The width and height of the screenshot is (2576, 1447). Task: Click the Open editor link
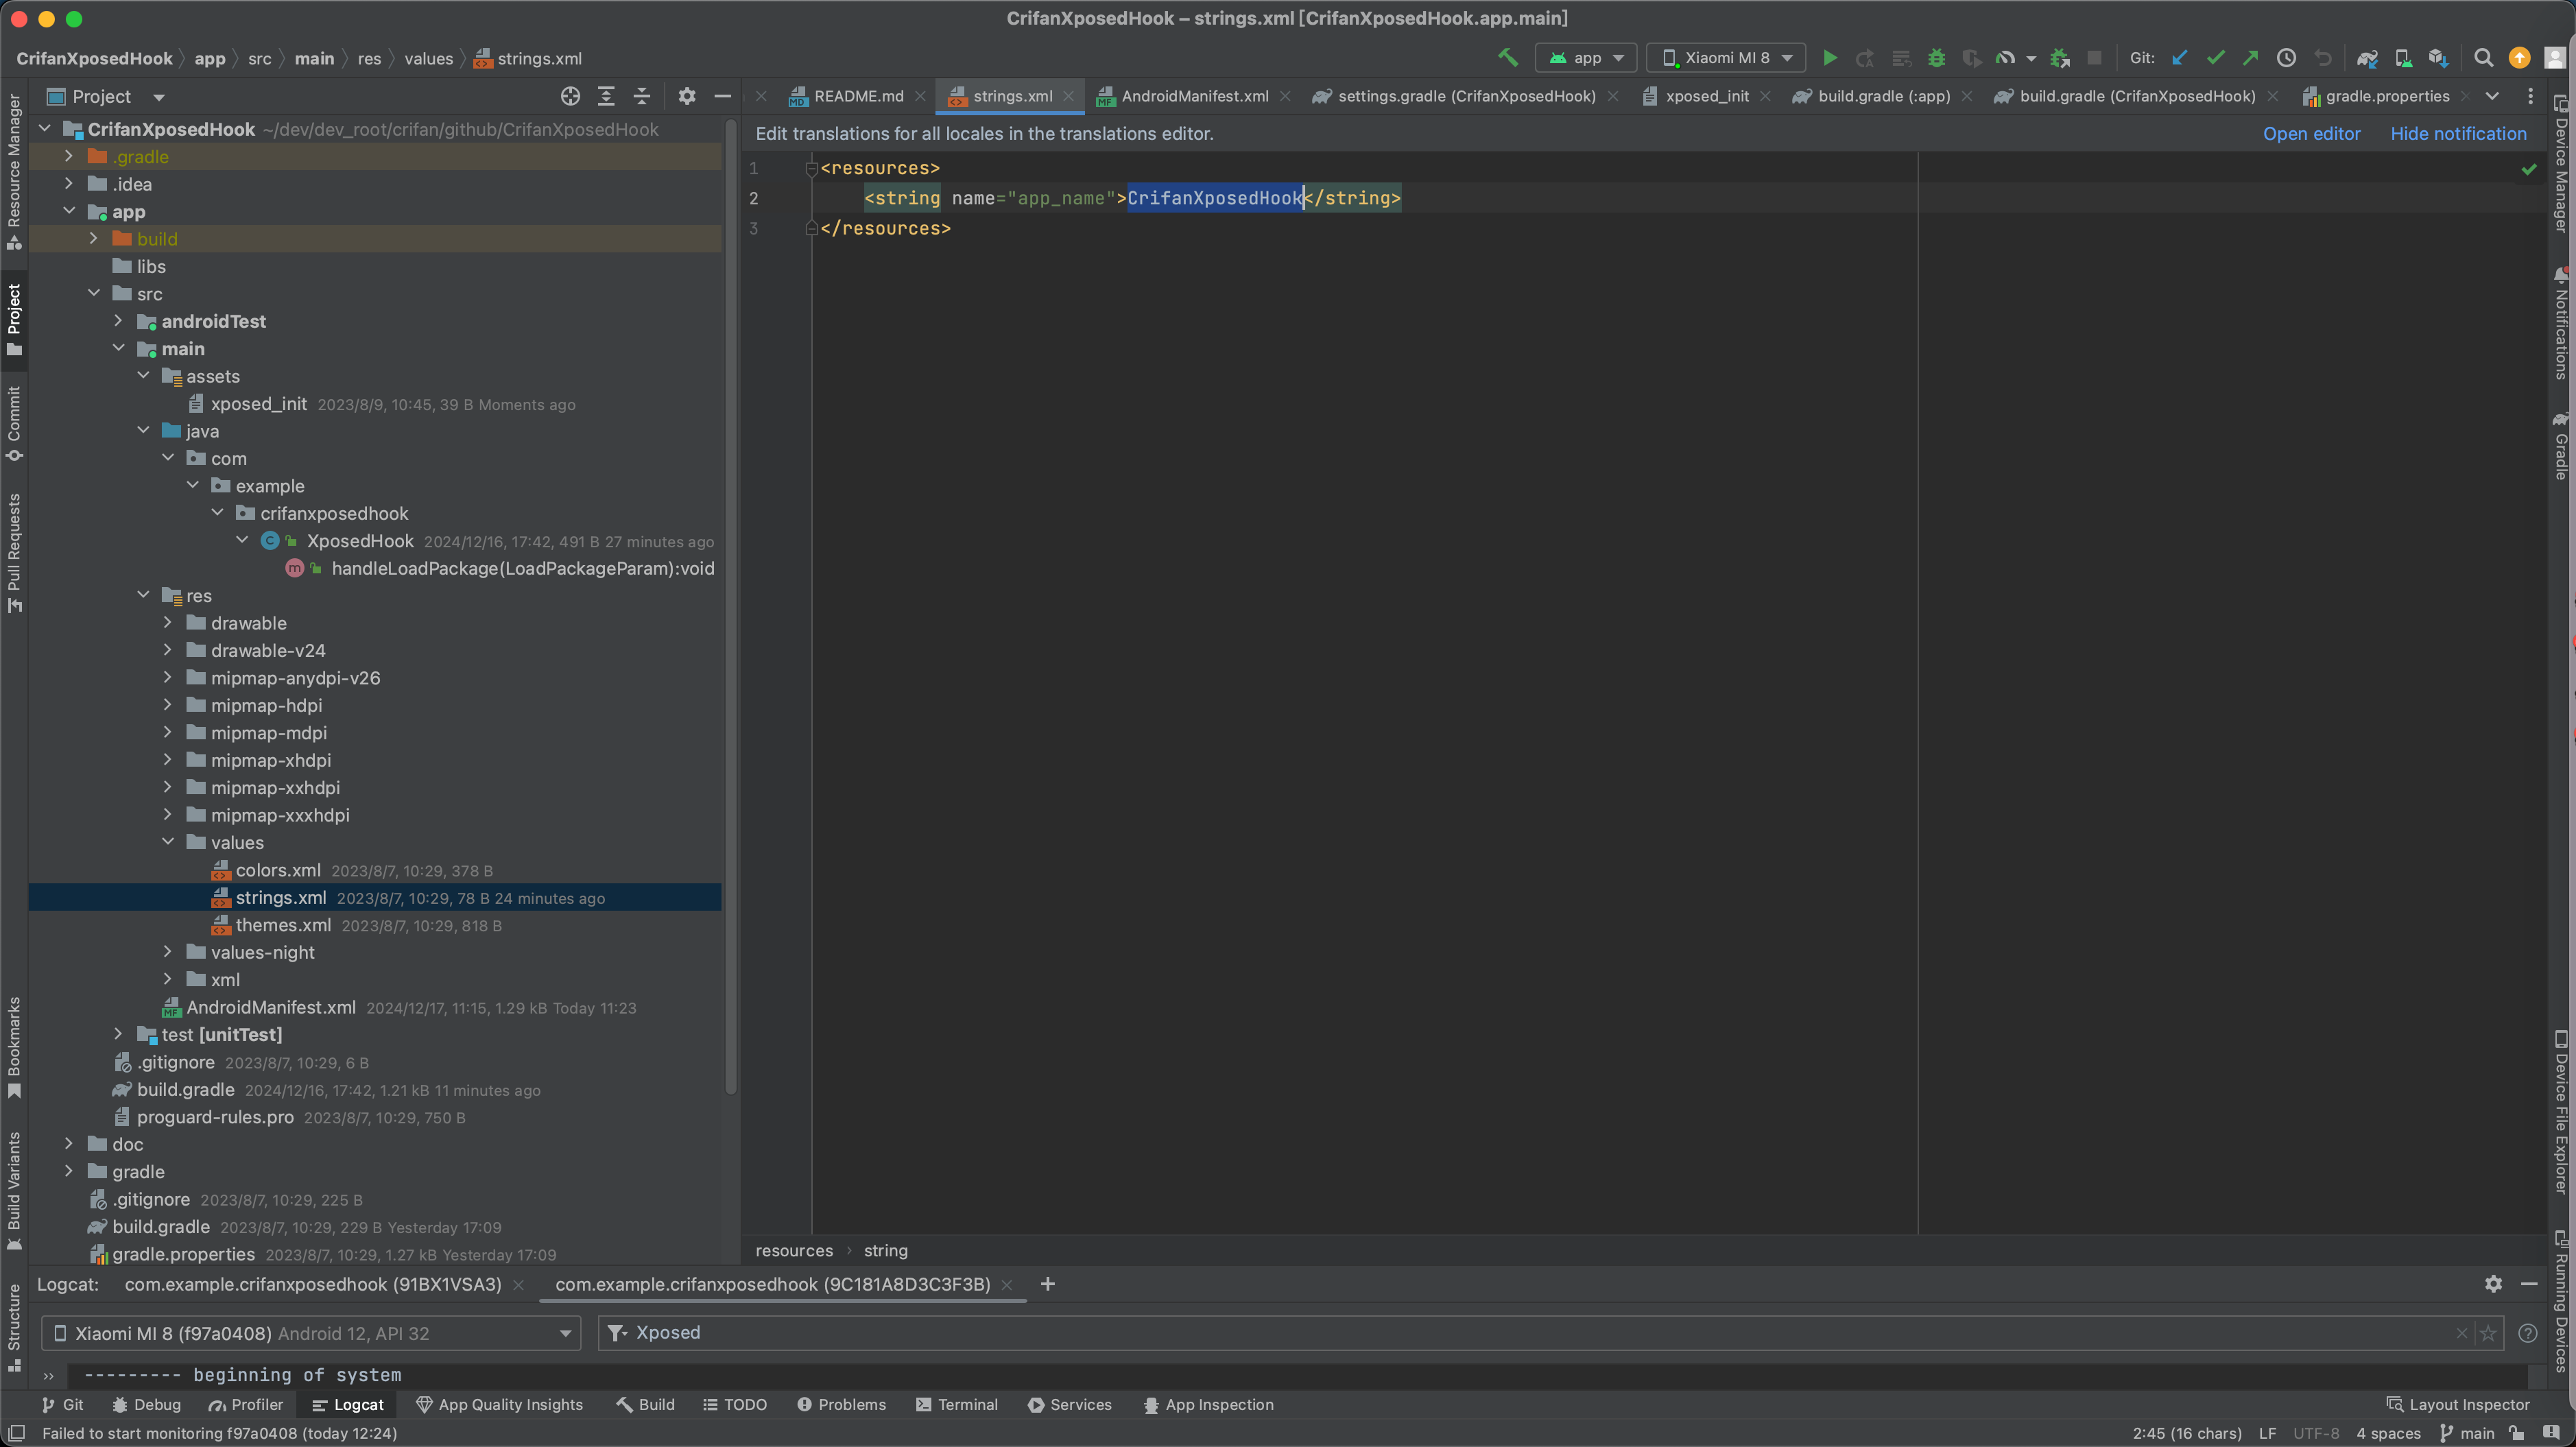tap(2311, 133)
